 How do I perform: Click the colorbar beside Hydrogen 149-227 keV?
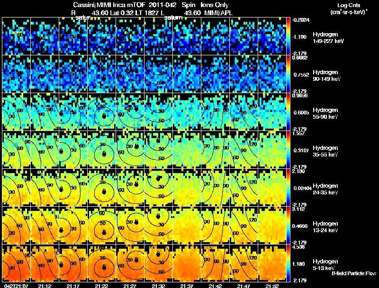click(288, 36)
